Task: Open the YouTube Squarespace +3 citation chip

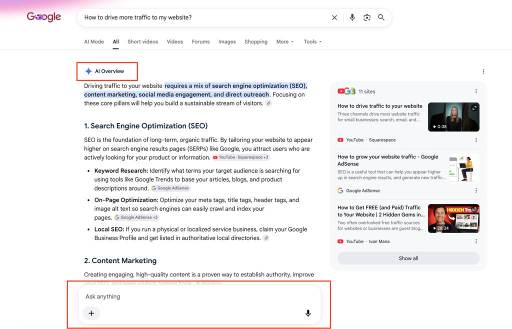Action: tap(241, 157)
